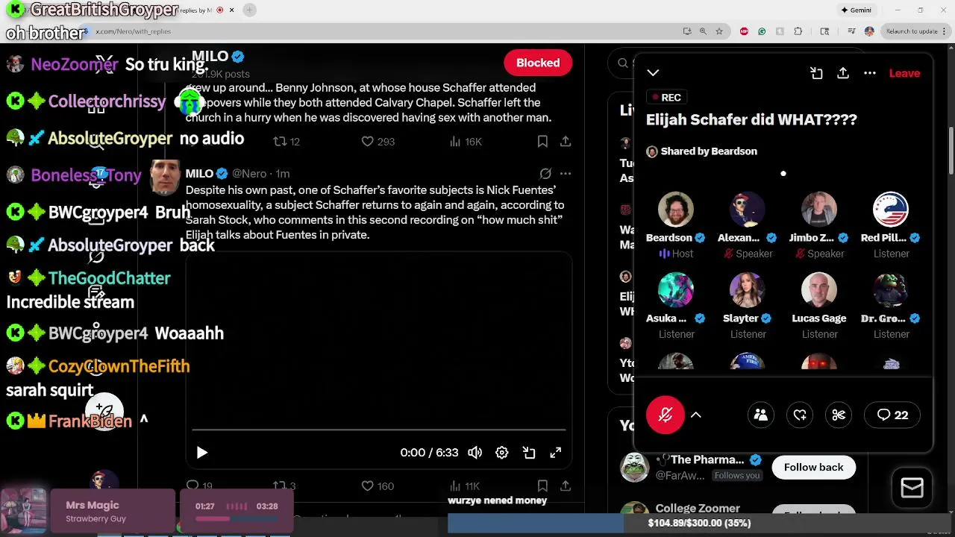The height and width of the screenshot is (537, 955).
Task: Close the current X tab
Action: pyautogui.click(x=232, y=10)
